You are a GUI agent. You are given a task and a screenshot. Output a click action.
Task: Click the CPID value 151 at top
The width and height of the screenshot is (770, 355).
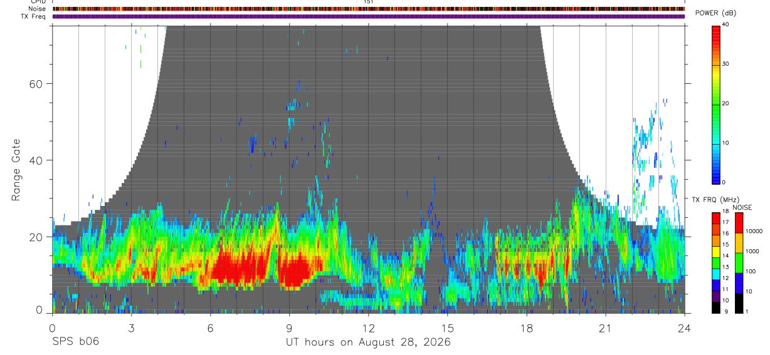[368, 2]
